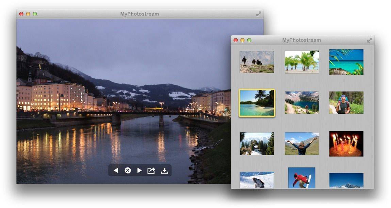391x208 pixels.
Task: Open the skier on snowy slope thumbnail
Action: (257, 180)
